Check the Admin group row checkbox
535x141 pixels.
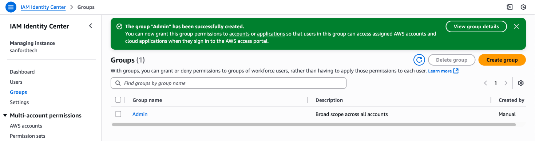click(x=118, y=114)
